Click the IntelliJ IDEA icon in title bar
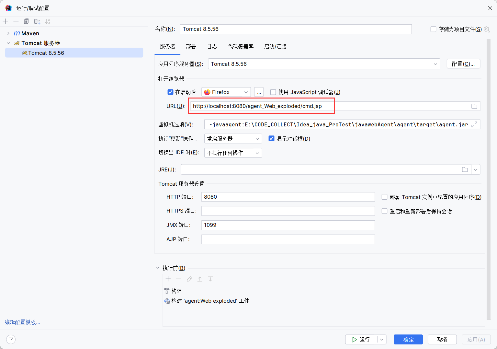497x349 pixels. click(8, 8)
